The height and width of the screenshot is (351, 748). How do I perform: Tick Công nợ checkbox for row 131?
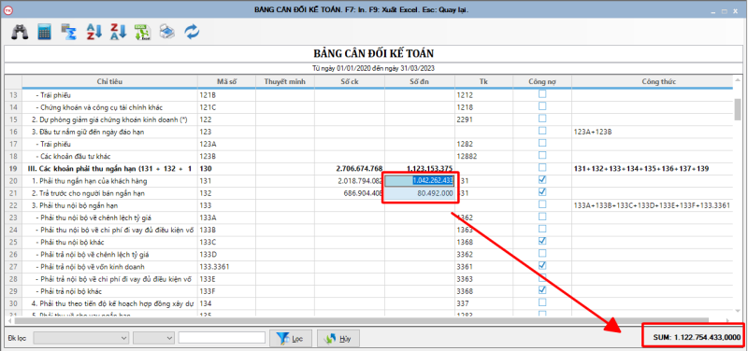pos(542,180)
